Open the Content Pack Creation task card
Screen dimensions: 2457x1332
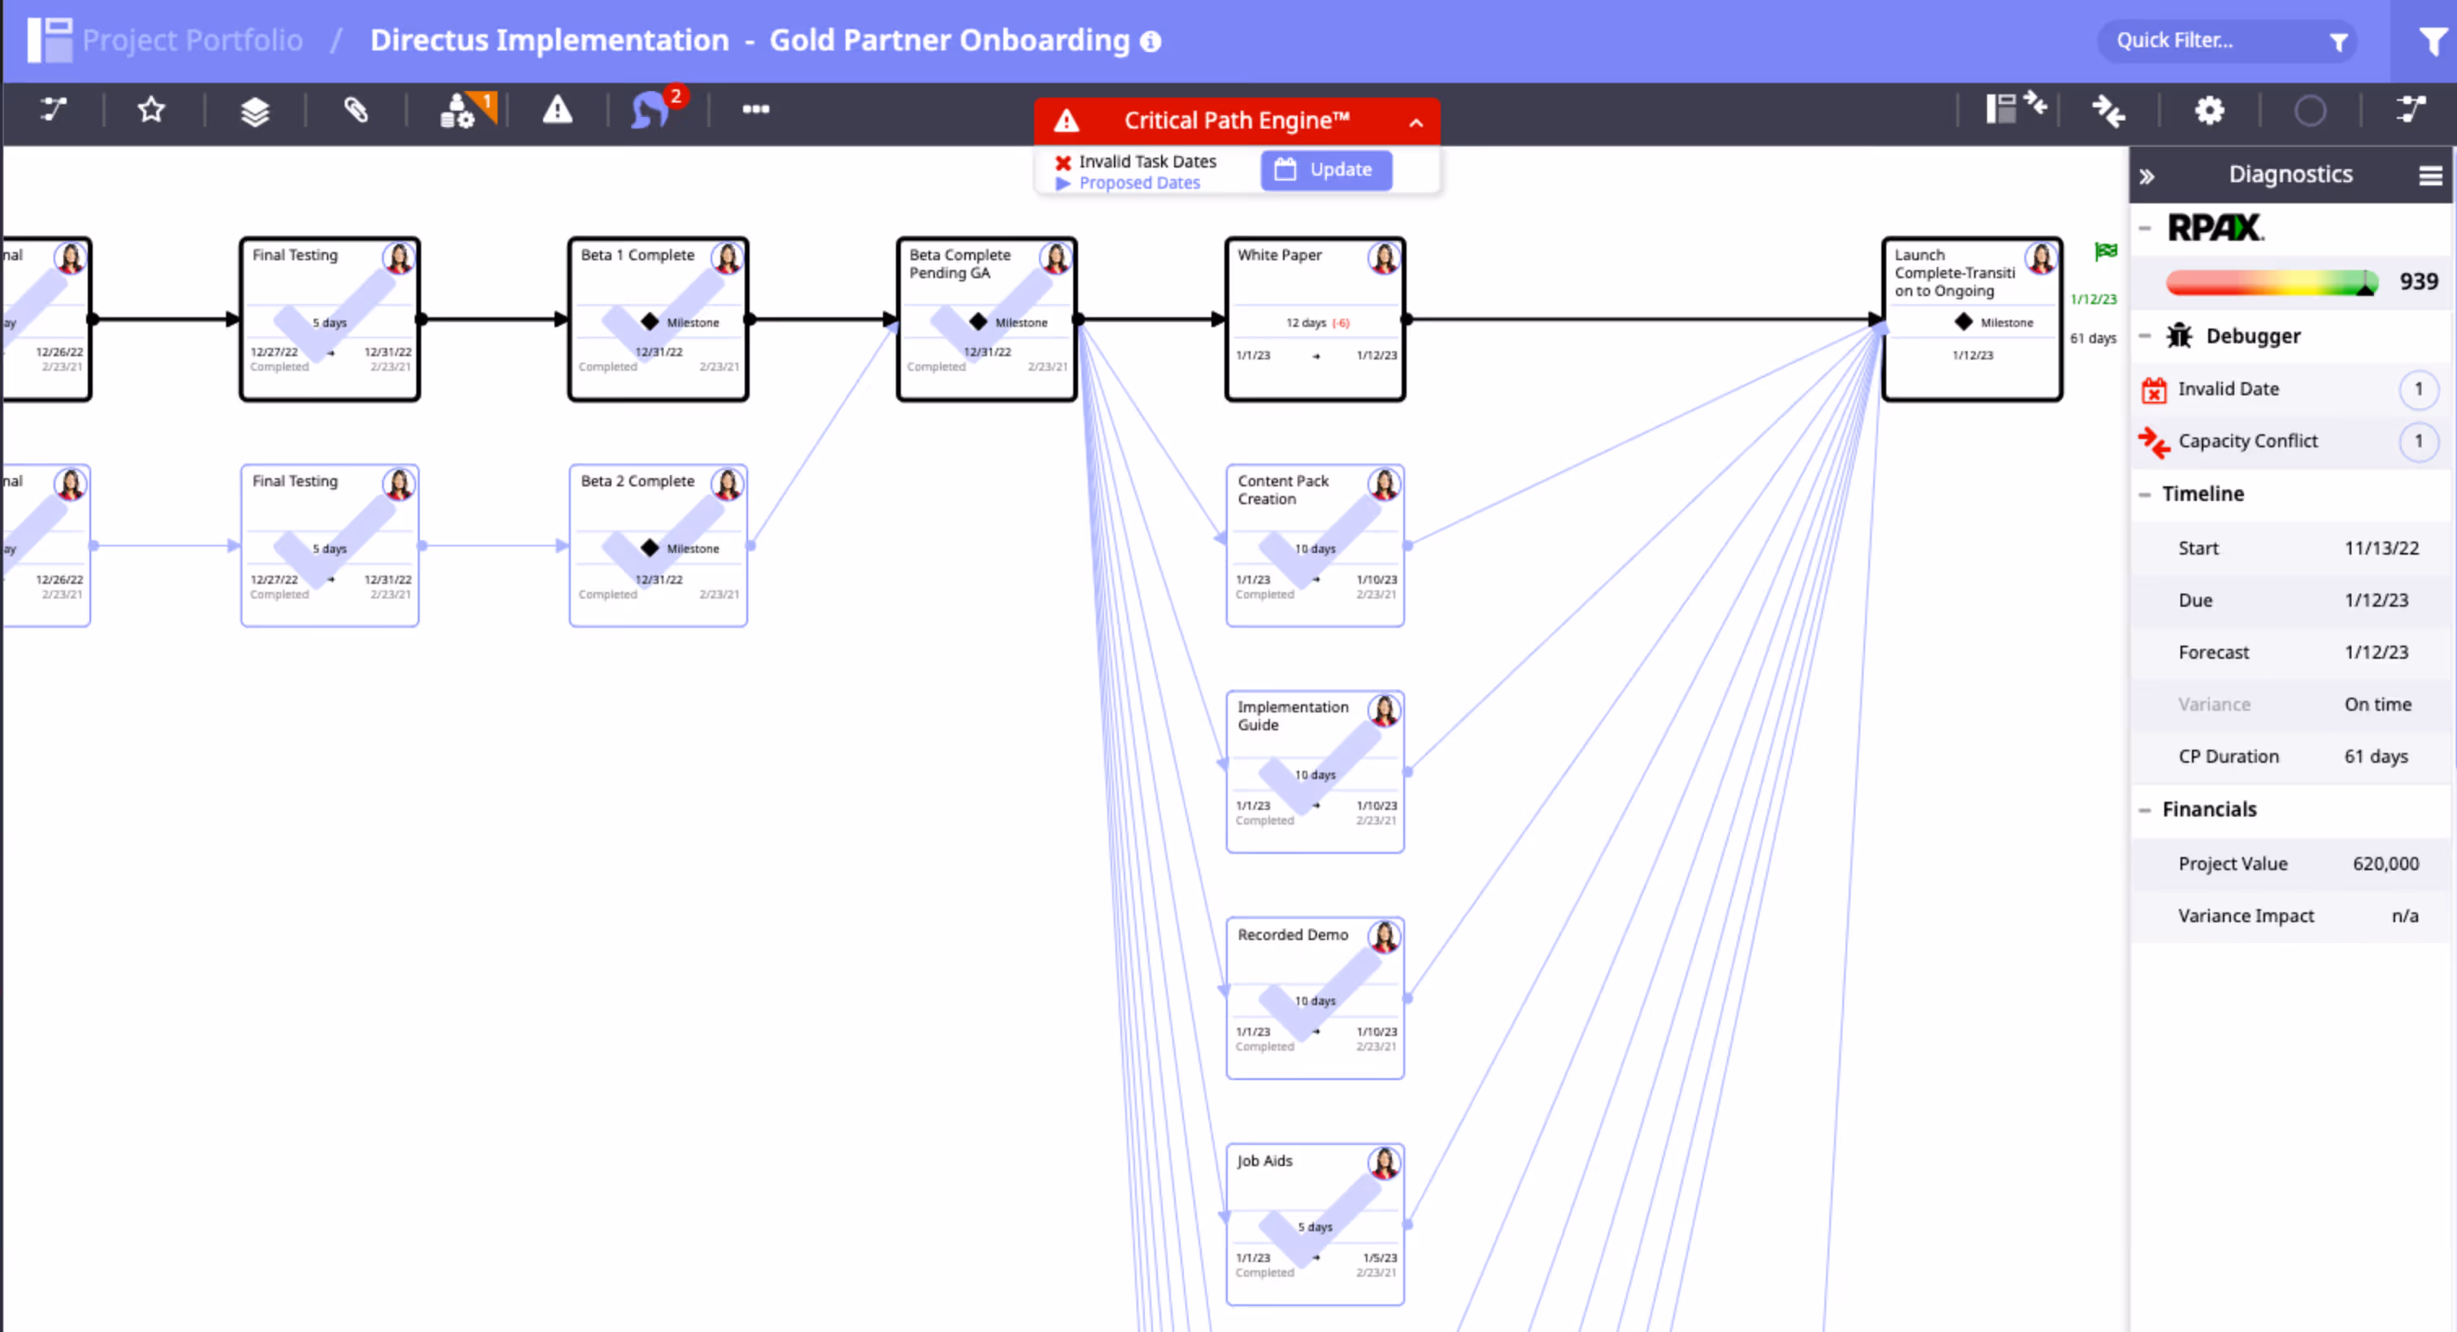coord(1315,546)
